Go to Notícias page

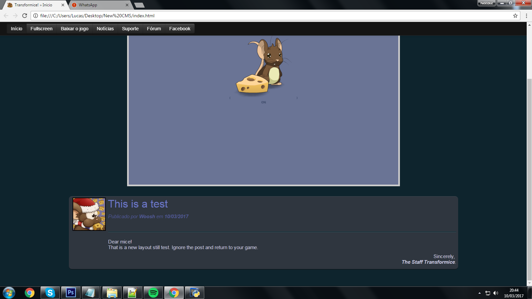point(105,29)
